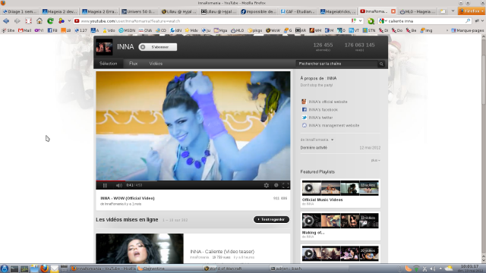
Task: Open the INNA - Caliente video teaser thumbnail
Action: point(140,249)
